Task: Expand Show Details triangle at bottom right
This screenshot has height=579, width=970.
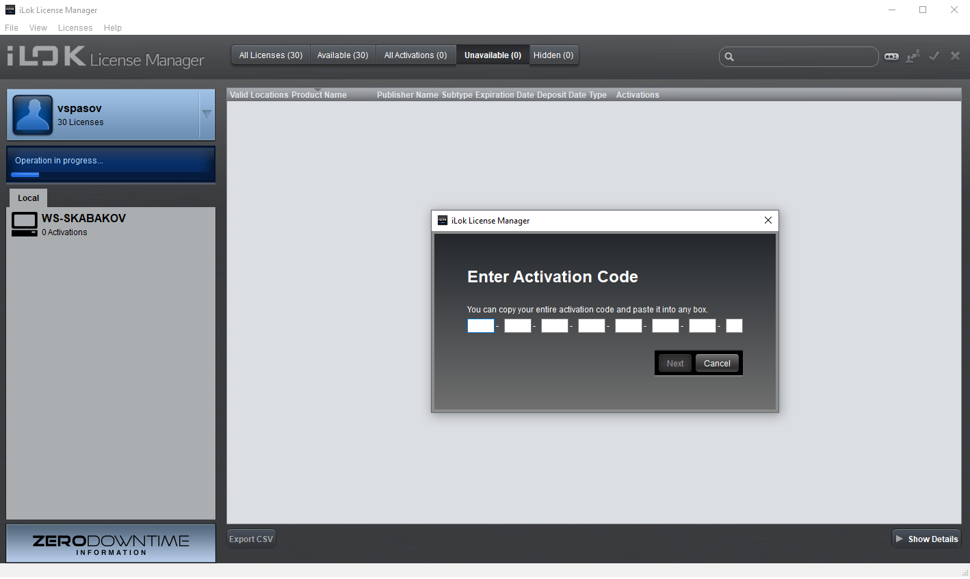Action: click(x=900, y=539)
